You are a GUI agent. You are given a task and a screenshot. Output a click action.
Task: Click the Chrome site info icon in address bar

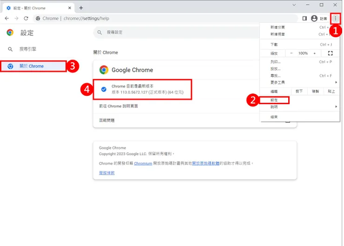coord(38,19)
